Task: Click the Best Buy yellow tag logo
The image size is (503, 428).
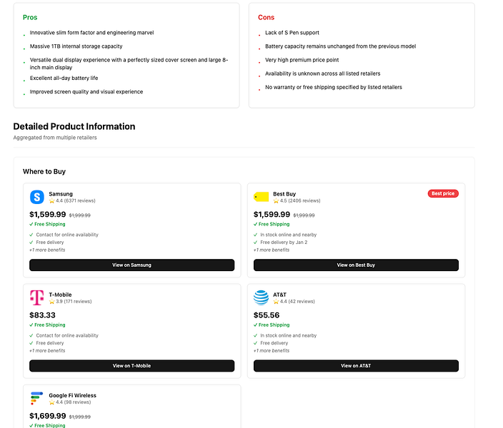Action: pyautogui.click(x=261, y=197)
